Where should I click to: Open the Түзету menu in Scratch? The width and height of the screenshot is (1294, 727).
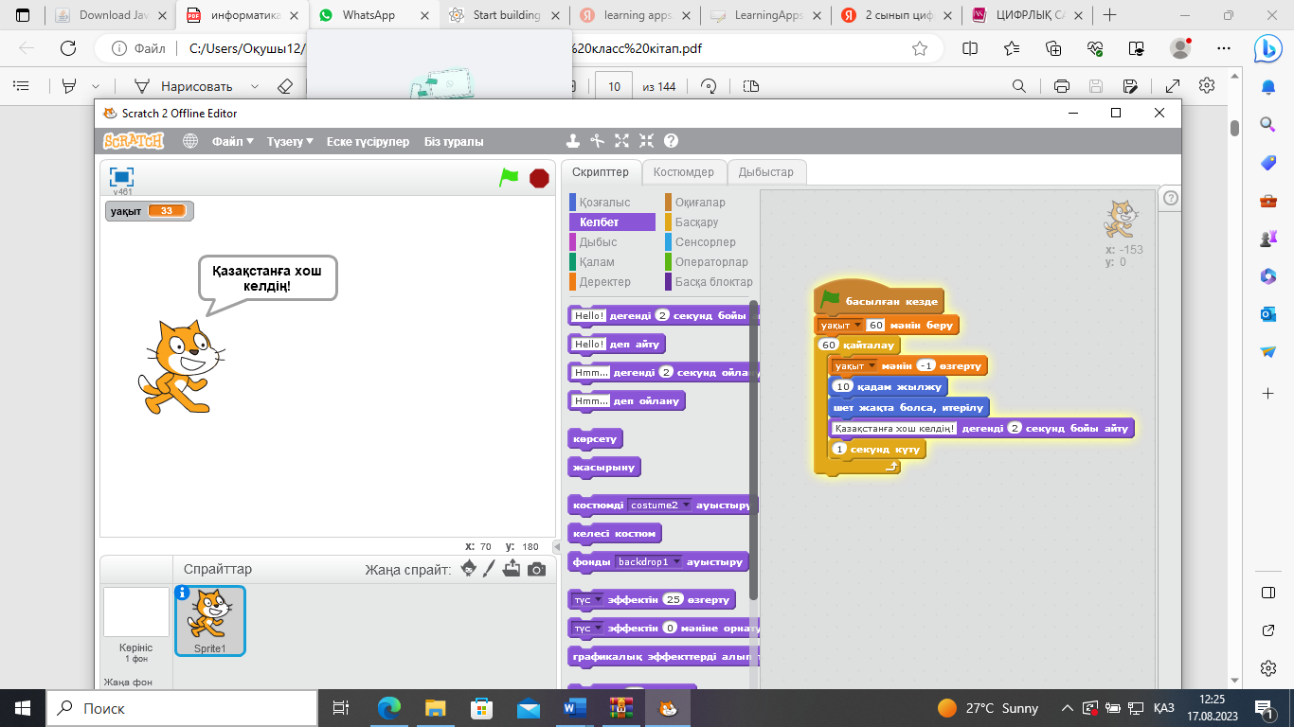[290, 141]
